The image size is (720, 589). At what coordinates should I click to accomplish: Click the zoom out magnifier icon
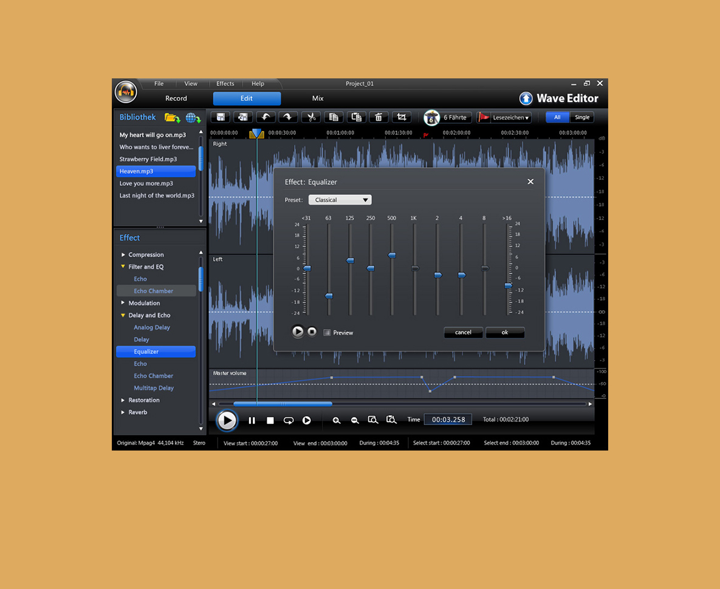(354, 420)
